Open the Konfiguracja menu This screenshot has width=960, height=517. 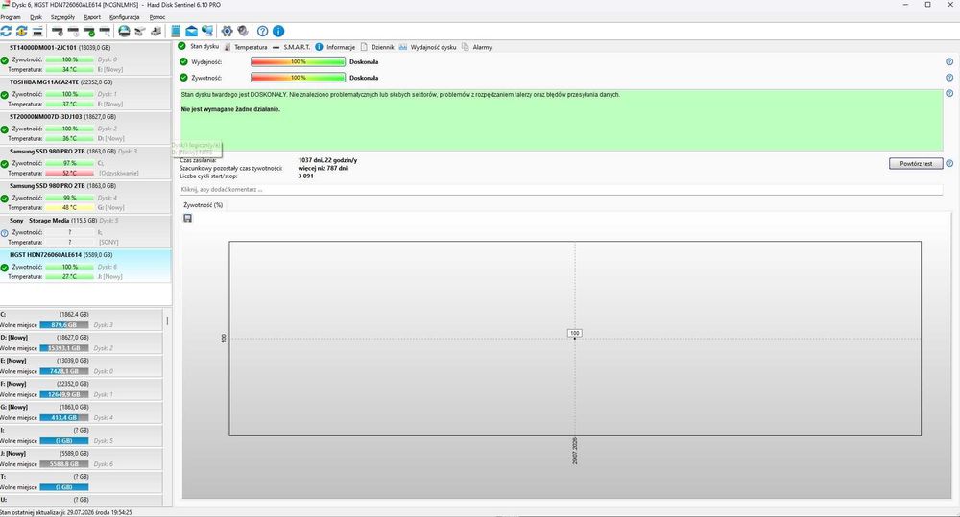pos(124,17)
